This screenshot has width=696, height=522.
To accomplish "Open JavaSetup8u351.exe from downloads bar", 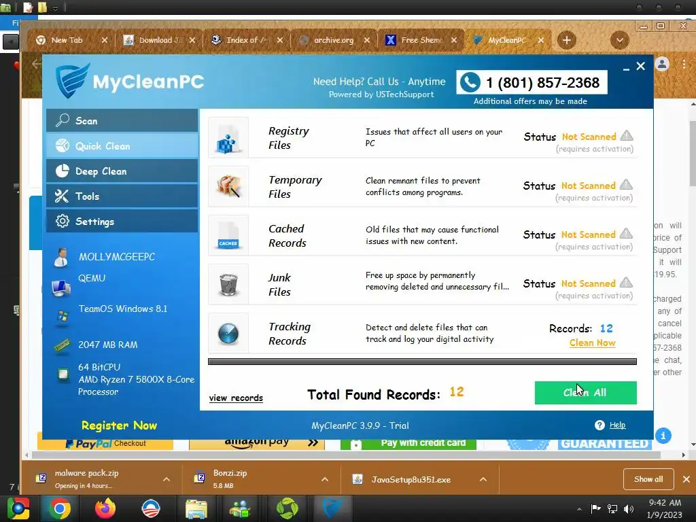I will 411,479.
